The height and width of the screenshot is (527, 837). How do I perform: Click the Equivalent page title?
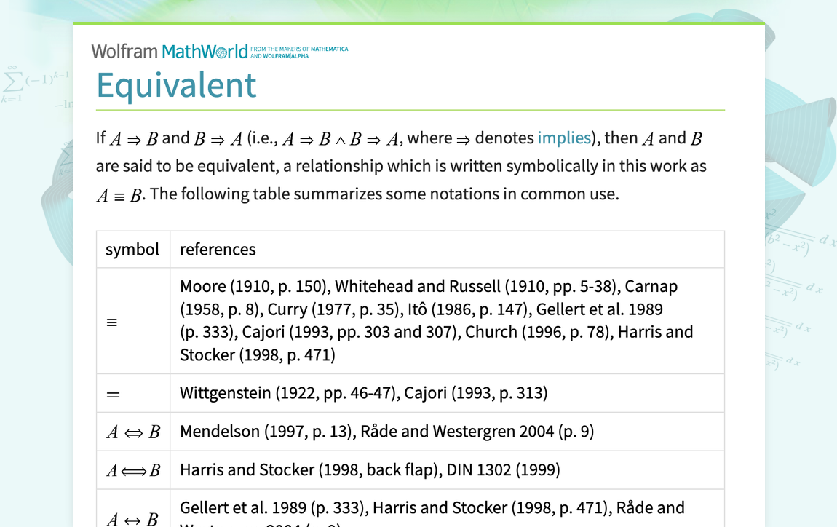point(176,85)
